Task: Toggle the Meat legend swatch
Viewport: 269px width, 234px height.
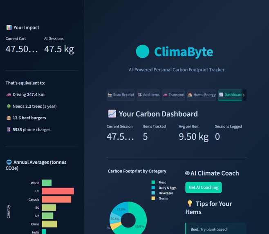Action: [x=153, y=182]
